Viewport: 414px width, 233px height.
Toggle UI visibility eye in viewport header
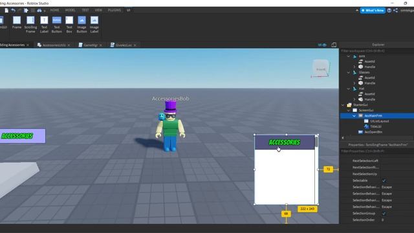click(x=322, y=45)
